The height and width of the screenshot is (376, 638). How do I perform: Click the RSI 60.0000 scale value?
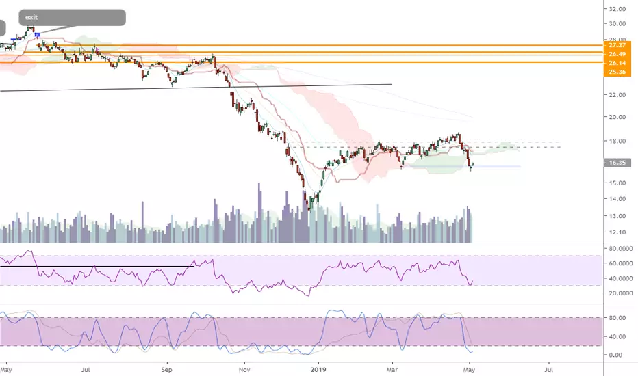(620, 263)
